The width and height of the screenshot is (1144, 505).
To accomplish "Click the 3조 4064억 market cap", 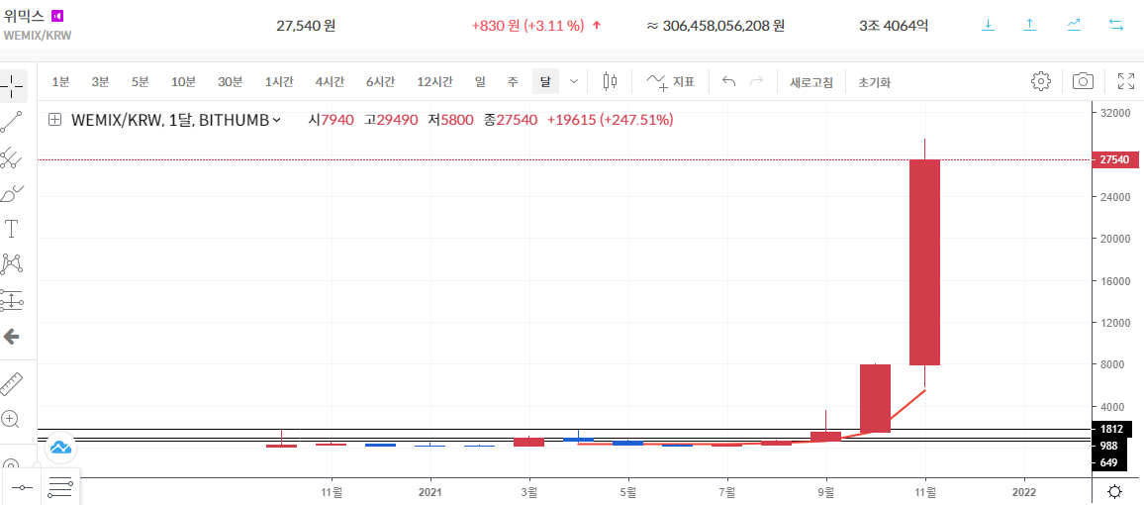I will 894,26.
